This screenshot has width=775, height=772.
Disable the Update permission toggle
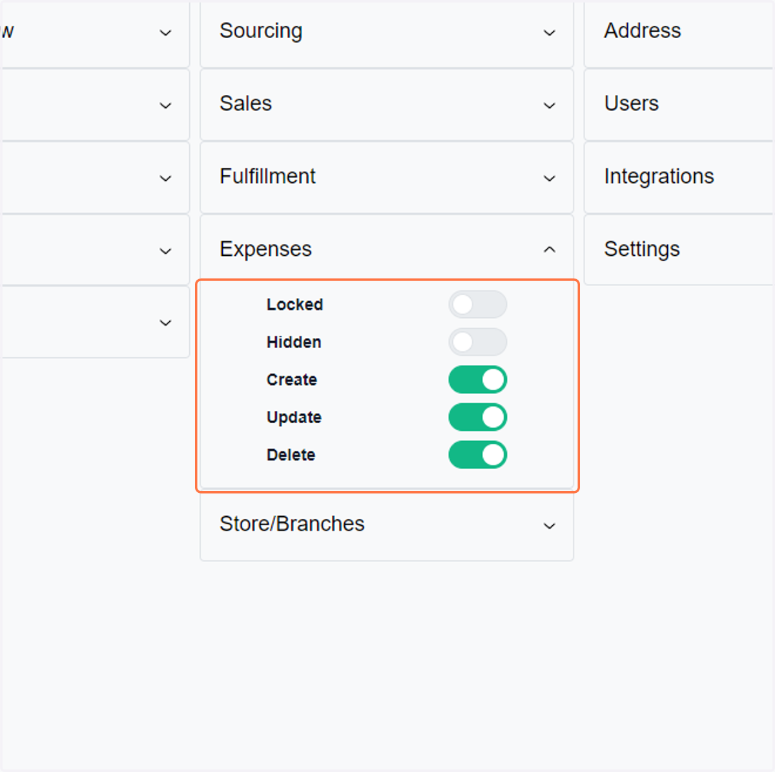478,417
